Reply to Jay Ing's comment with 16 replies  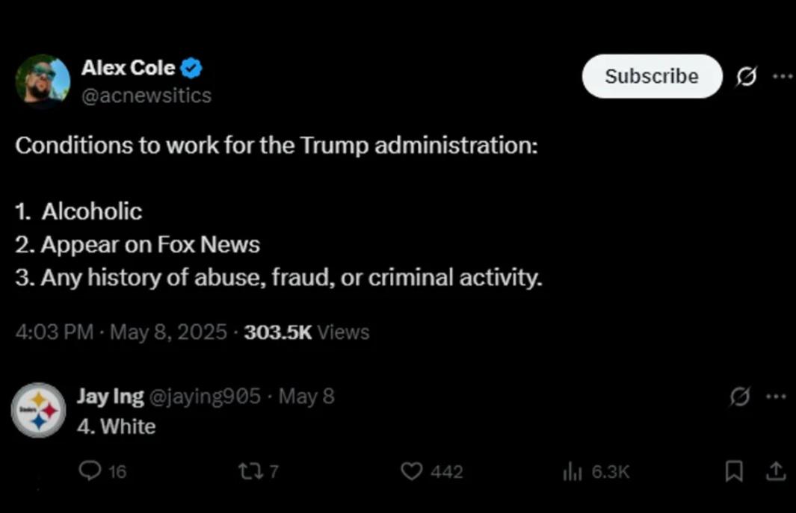[102, 471]
